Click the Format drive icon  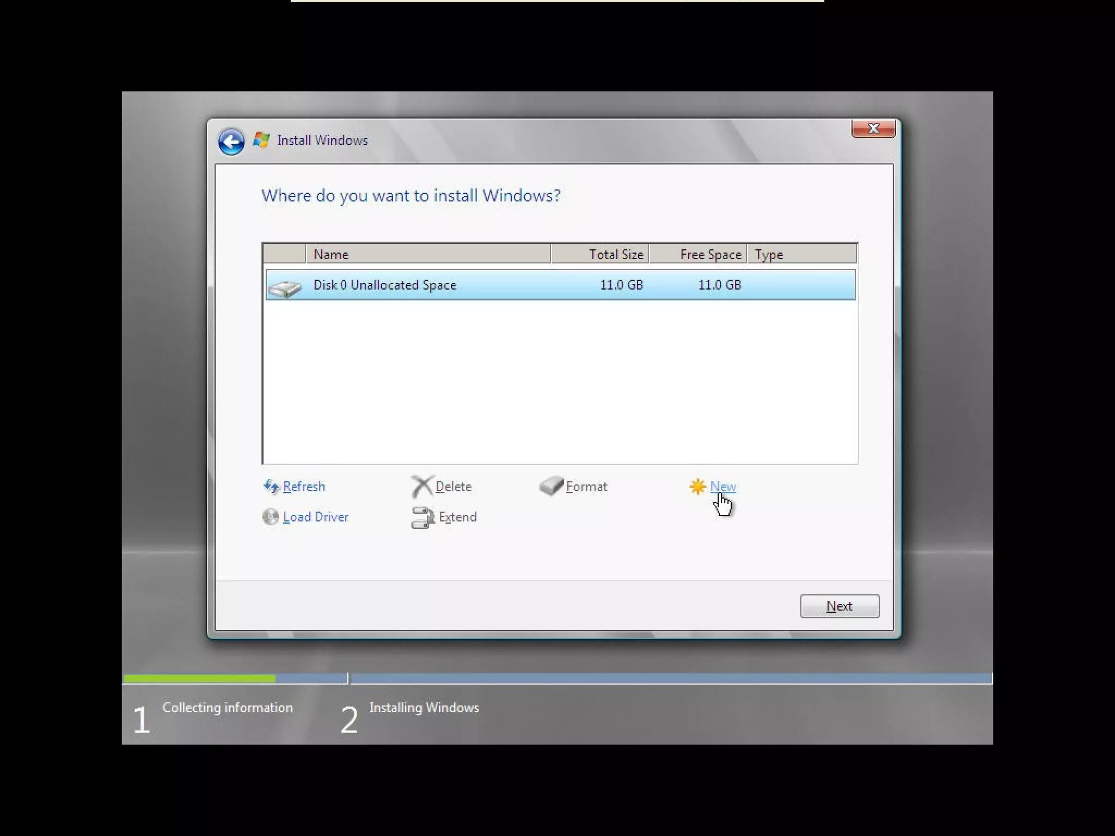click(551, 485)
